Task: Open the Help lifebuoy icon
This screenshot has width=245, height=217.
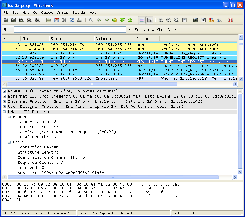Action: point(230,20)
